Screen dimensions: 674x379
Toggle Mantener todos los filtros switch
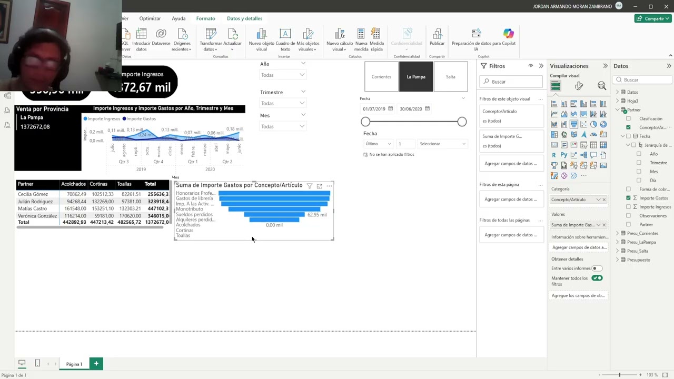tap(597, 278)
